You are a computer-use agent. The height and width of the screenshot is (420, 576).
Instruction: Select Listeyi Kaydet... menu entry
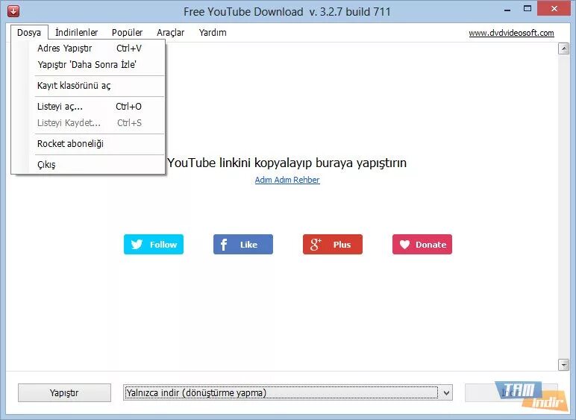90,122
